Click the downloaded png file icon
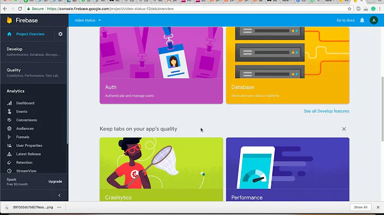Screen dimensions: 384x215 point(6,207)
